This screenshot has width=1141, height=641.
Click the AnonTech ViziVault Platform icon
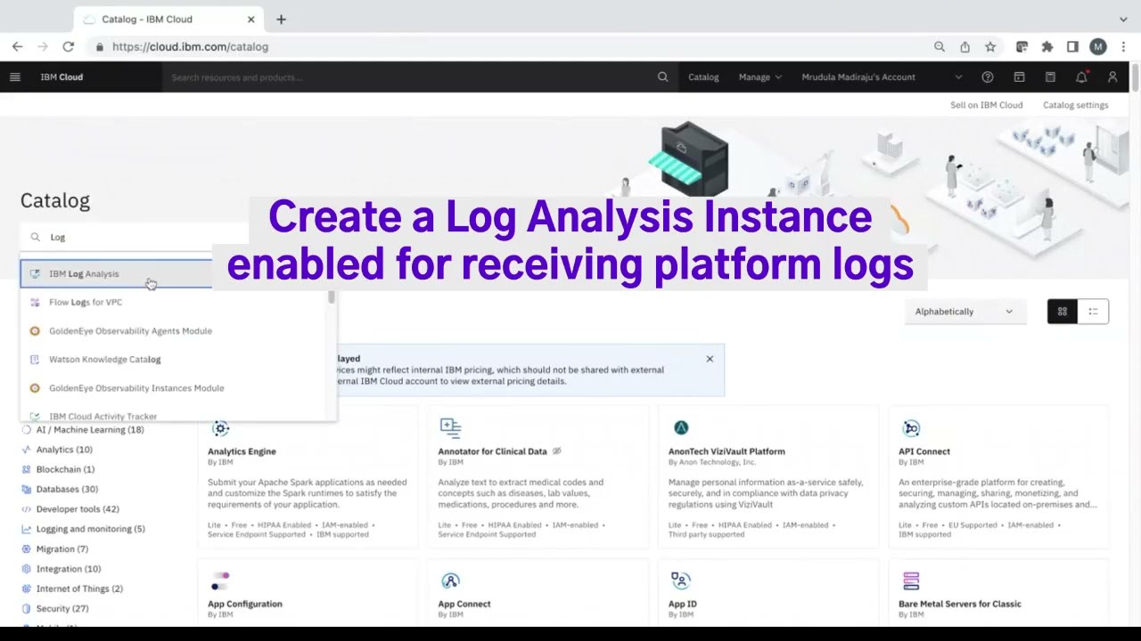(681, 428)
